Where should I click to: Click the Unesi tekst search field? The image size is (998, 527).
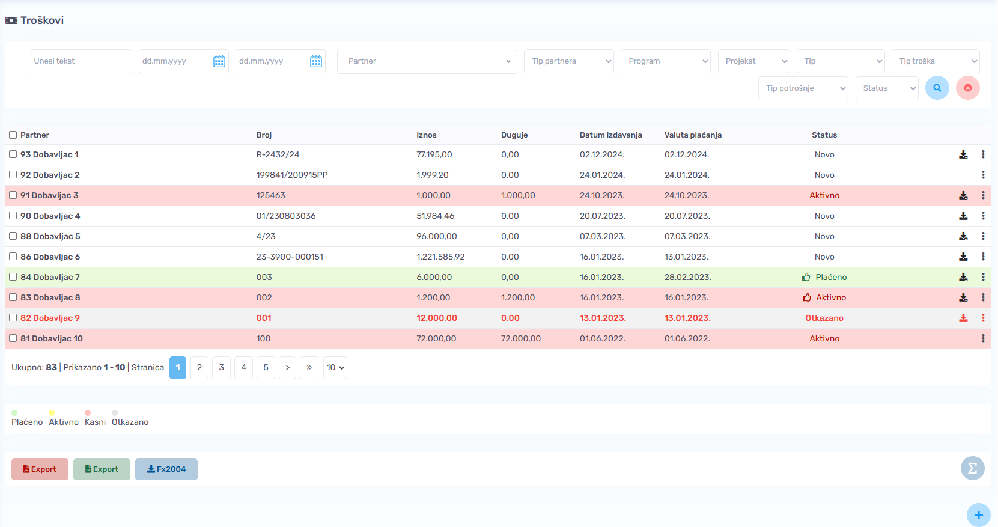click(x=81, y=61)
